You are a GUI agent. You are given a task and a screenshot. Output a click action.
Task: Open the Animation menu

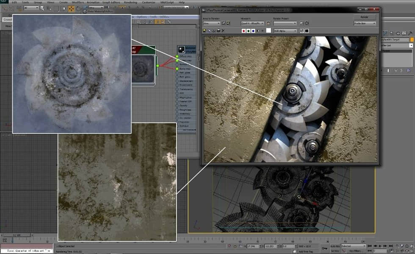93,2
